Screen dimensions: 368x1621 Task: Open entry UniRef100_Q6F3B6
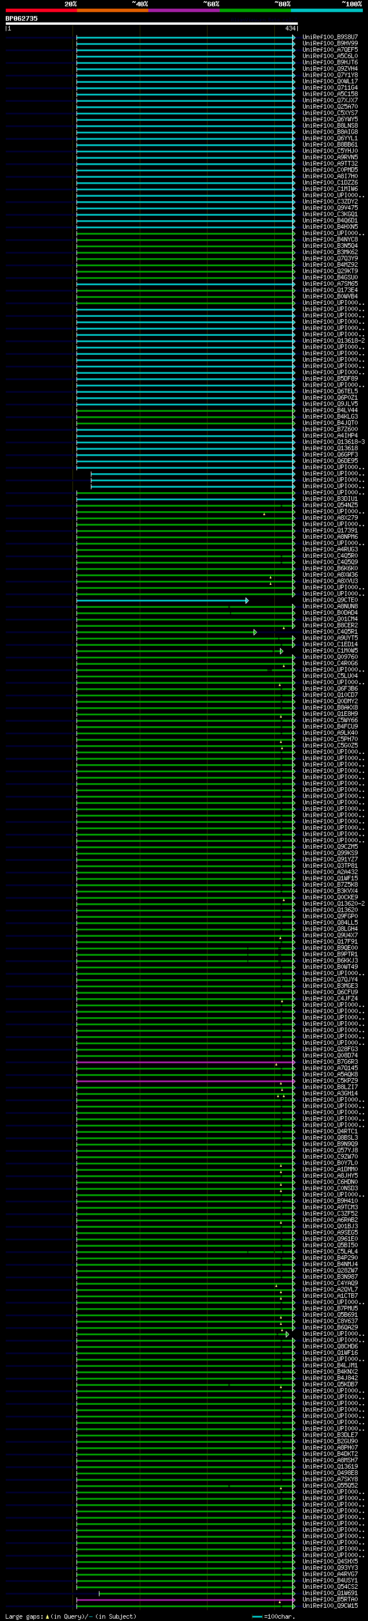(x=330, y=689)
